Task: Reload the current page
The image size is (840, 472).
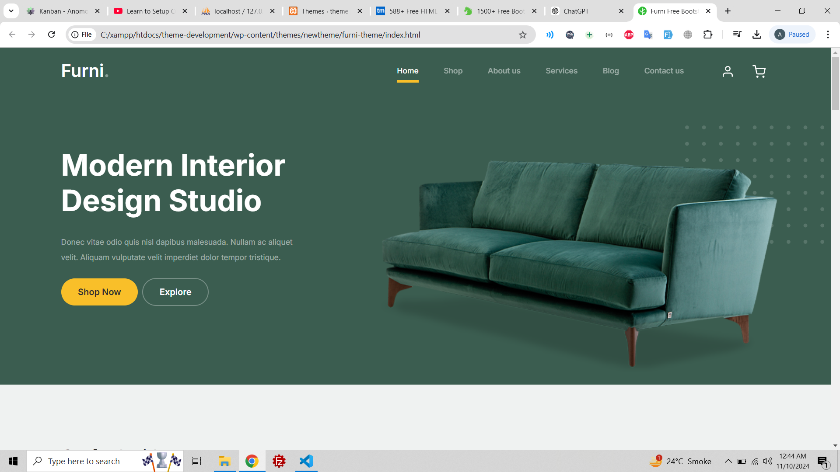Action: point(51,35)
